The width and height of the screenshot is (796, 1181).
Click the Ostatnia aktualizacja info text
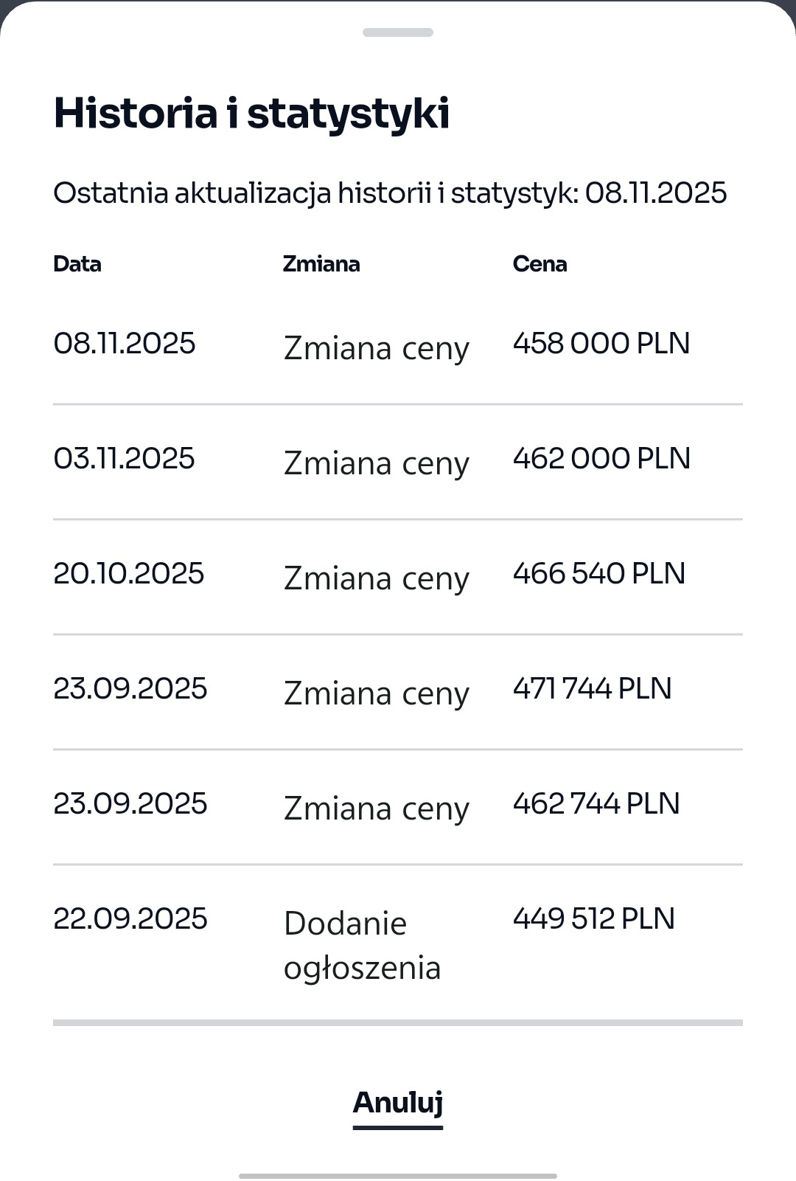390,193
